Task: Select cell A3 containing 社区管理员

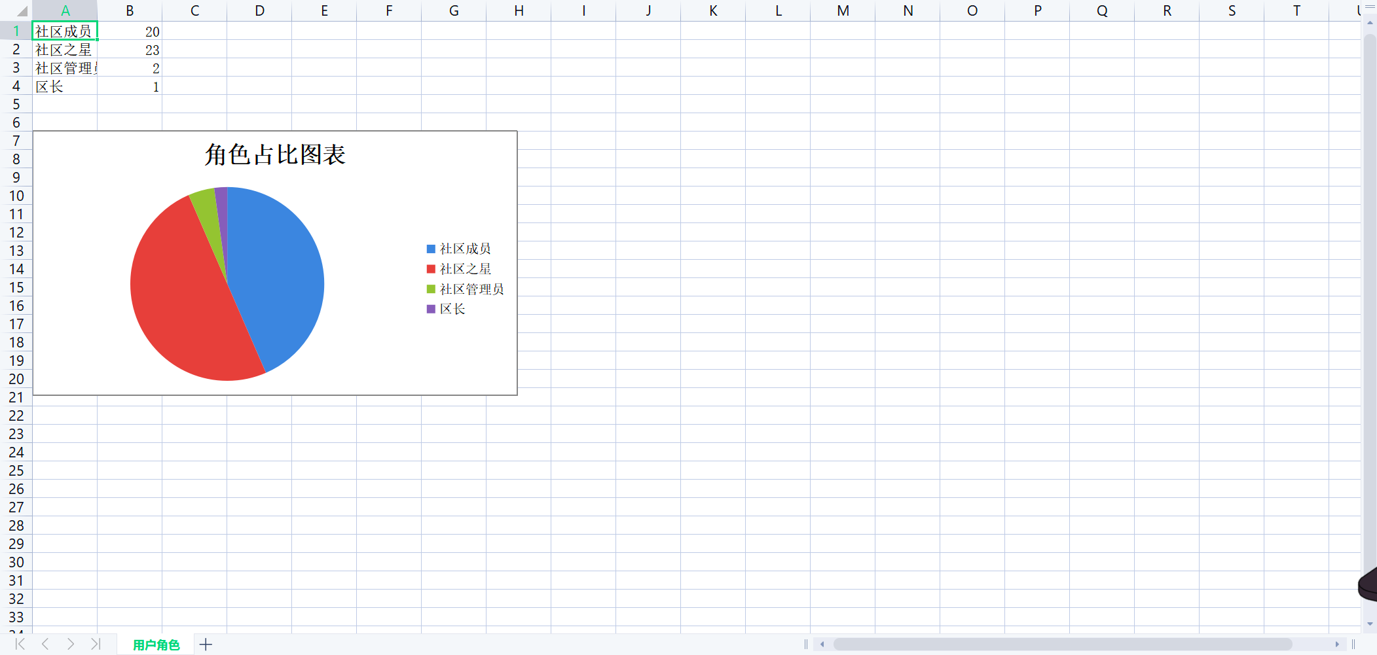Action: pos(65,67)
